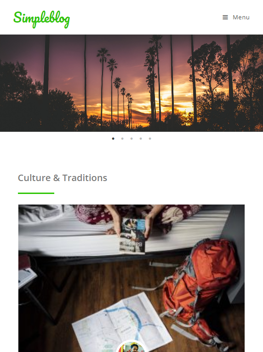Screen dimensions: 263x352
Task: Switch to the third slider dot
Action: tap(131, 139)
